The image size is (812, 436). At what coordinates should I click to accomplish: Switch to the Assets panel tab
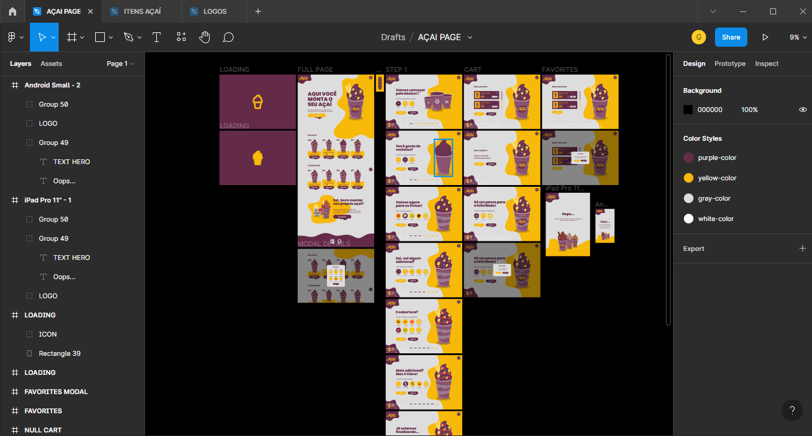51,63
